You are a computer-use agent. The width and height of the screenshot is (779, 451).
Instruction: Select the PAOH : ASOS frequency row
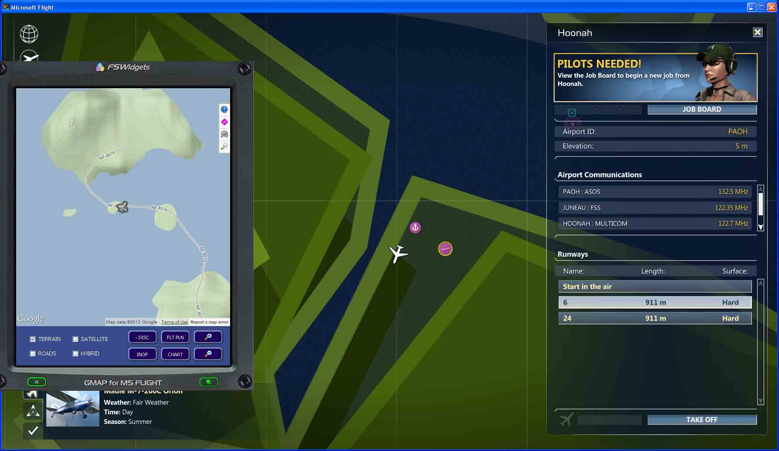click(x=655, y=192)
